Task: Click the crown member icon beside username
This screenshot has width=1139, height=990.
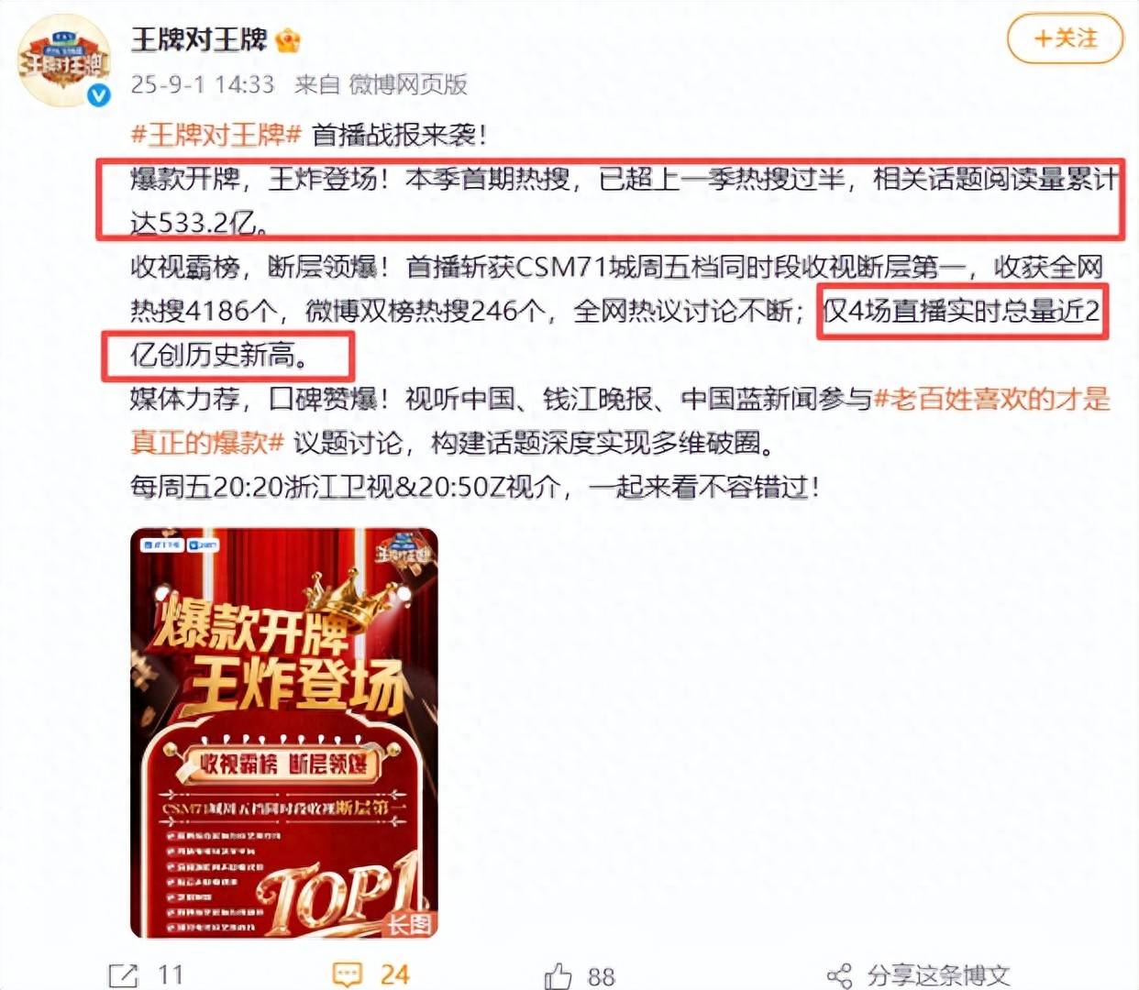Action: [288, 40]
